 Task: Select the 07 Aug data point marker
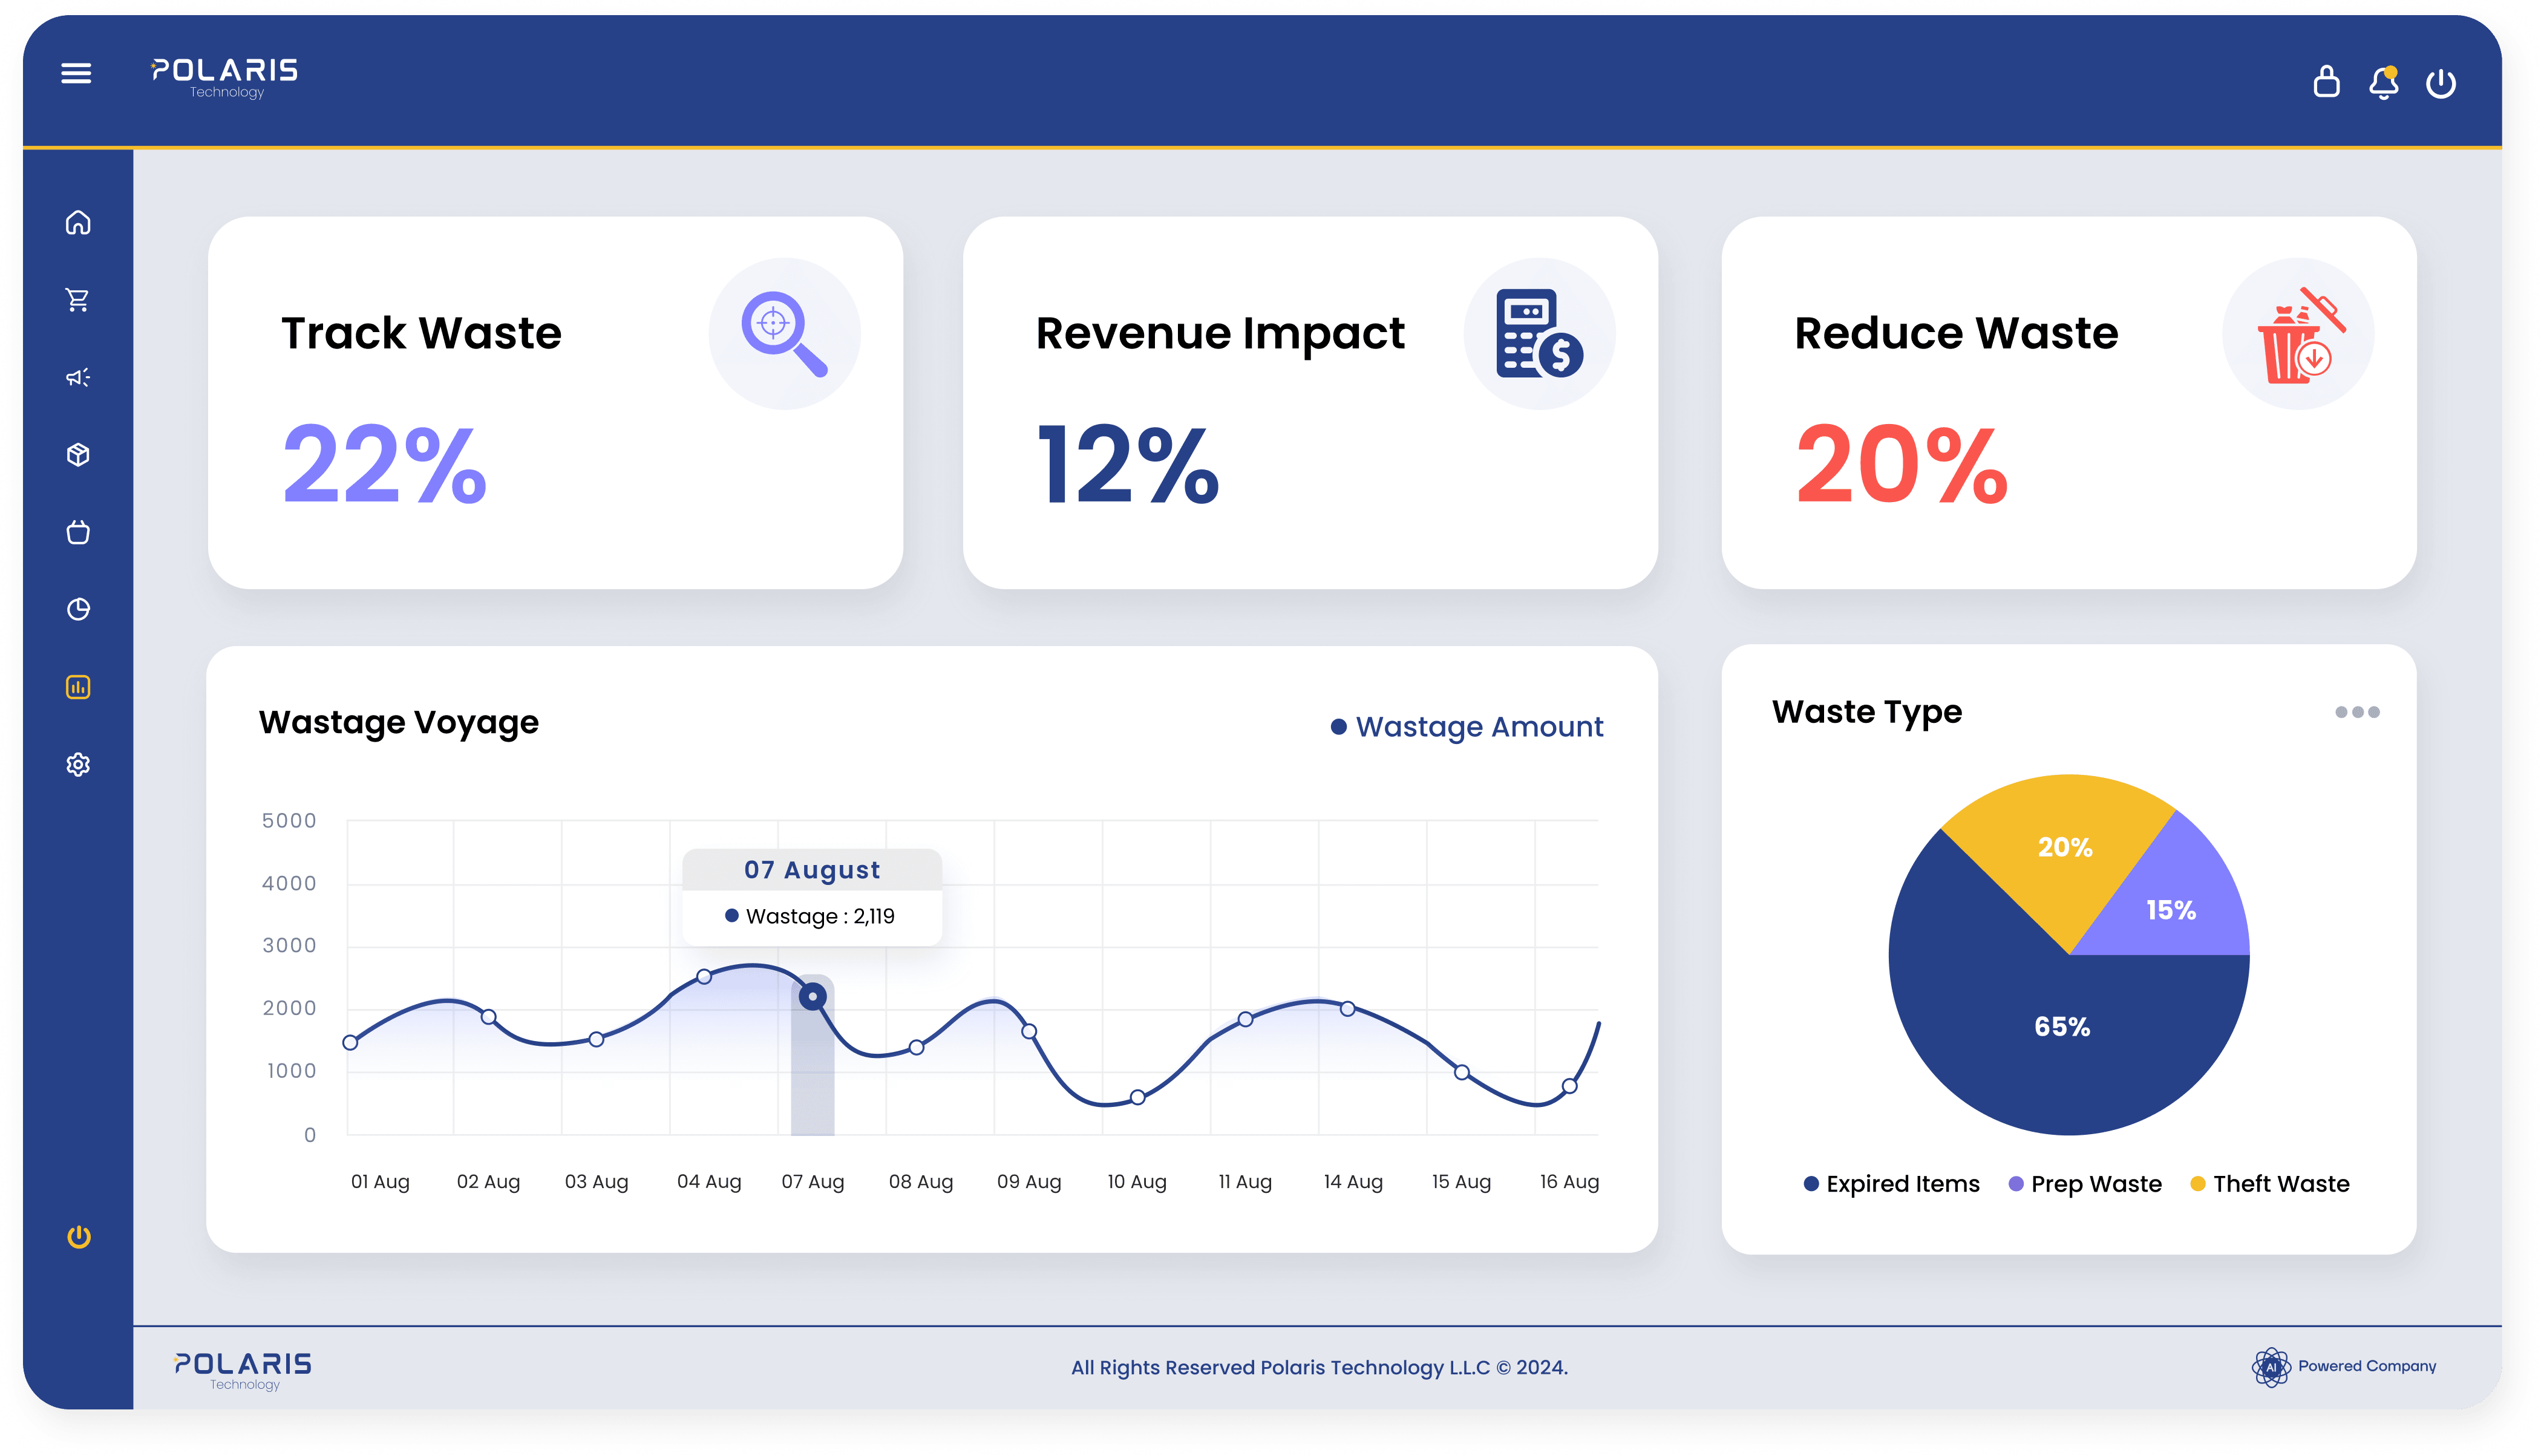(x=812, y=996)
